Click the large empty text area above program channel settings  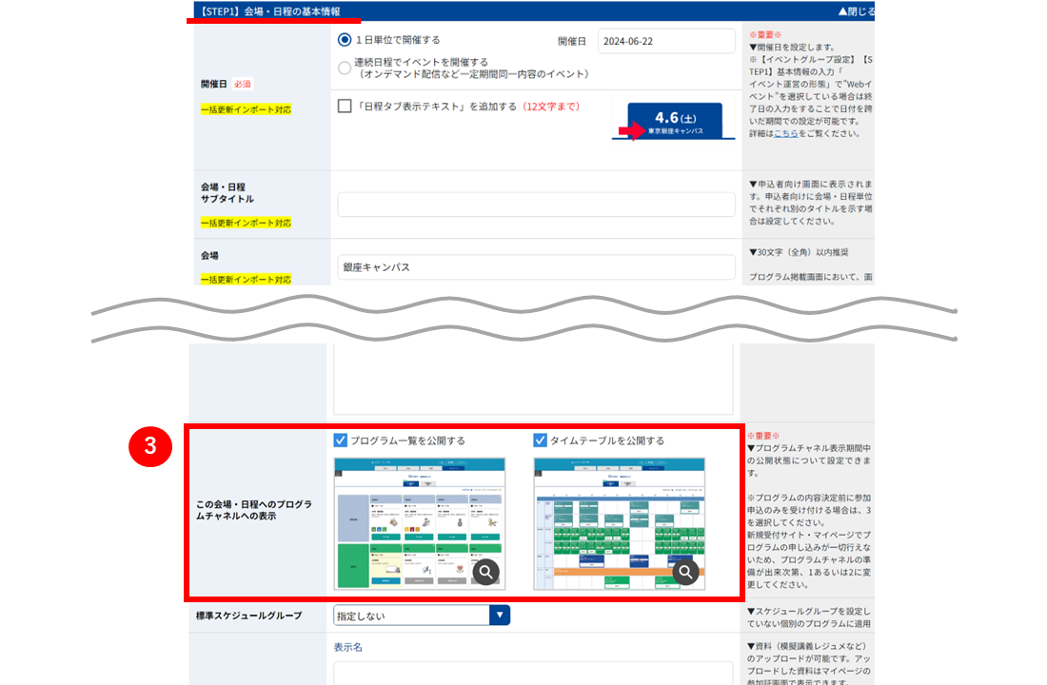[533, 380]
